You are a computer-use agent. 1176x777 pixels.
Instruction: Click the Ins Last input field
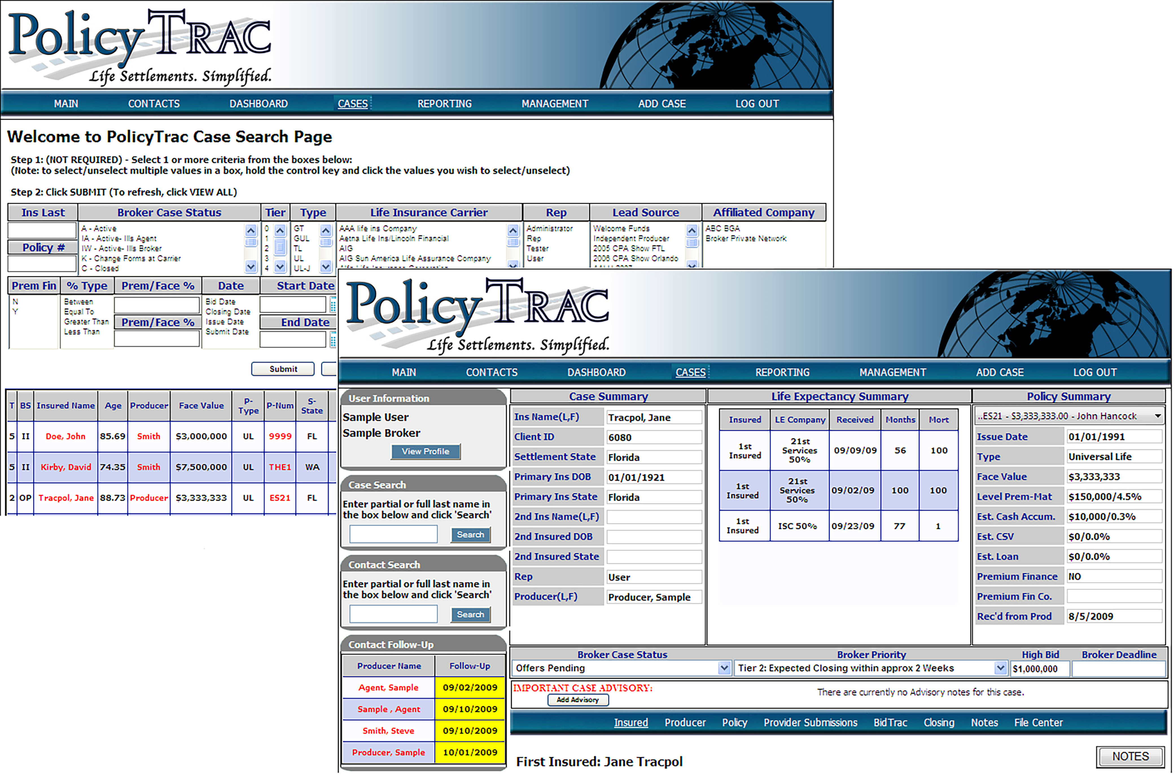click(42, 231)
